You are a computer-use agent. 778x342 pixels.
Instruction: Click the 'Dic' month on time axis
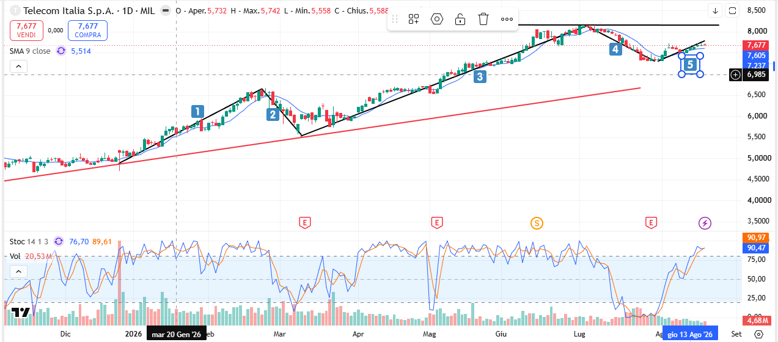click(x=66, y=334)
